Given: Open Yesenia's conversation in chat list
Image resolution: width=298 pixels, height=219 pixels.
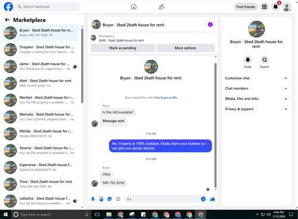Looking at the screenshot, I should (x=41, y=150).
